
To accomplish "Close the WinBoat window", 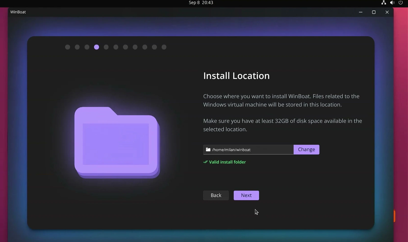I will click(387, 12).
